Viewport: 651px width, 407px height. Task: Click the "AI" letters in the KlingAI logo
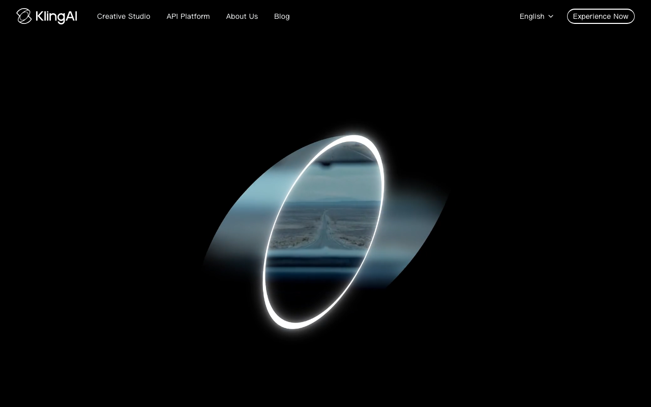[x=71, y=17]
